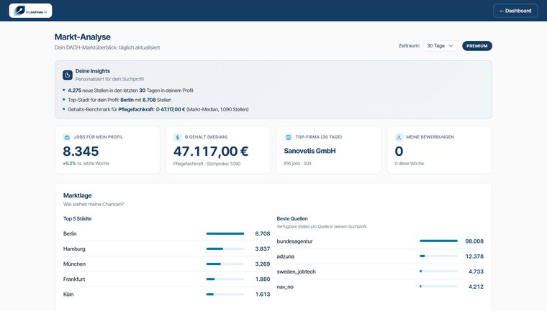Click the Pflegefachkraft Stichprobe 1.090 text
The width and height of the screenshot is (547, 311).
pos(207,164)
